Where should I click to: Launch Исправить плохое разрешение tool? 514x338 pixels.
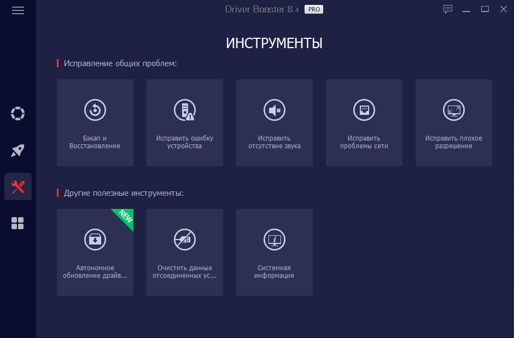point(454,123)
